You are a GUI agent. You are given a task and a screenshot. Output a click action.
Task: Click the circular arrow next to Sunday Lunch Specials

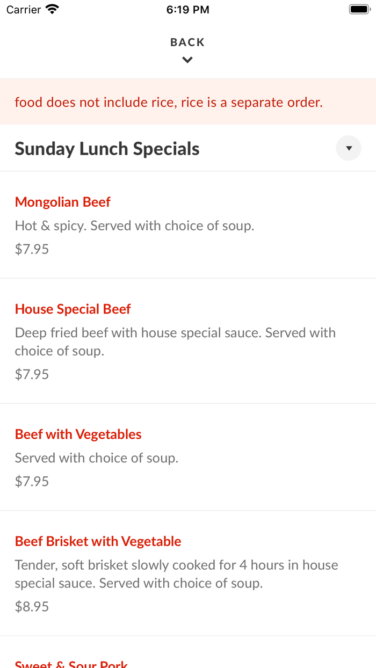(x=348, y=148)
